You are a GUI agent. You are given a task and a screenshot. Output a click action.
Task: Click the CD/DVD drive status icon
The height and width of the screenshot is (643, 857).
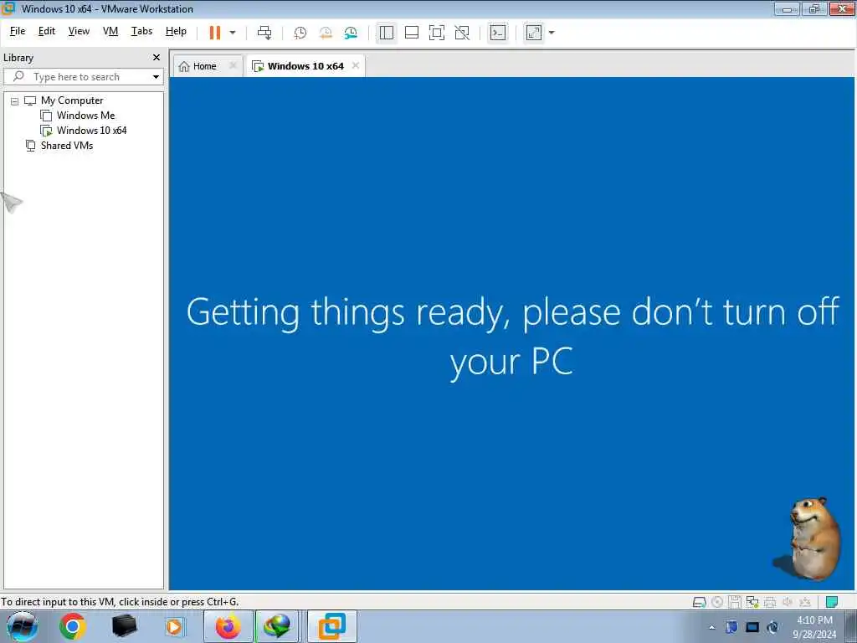717,602
